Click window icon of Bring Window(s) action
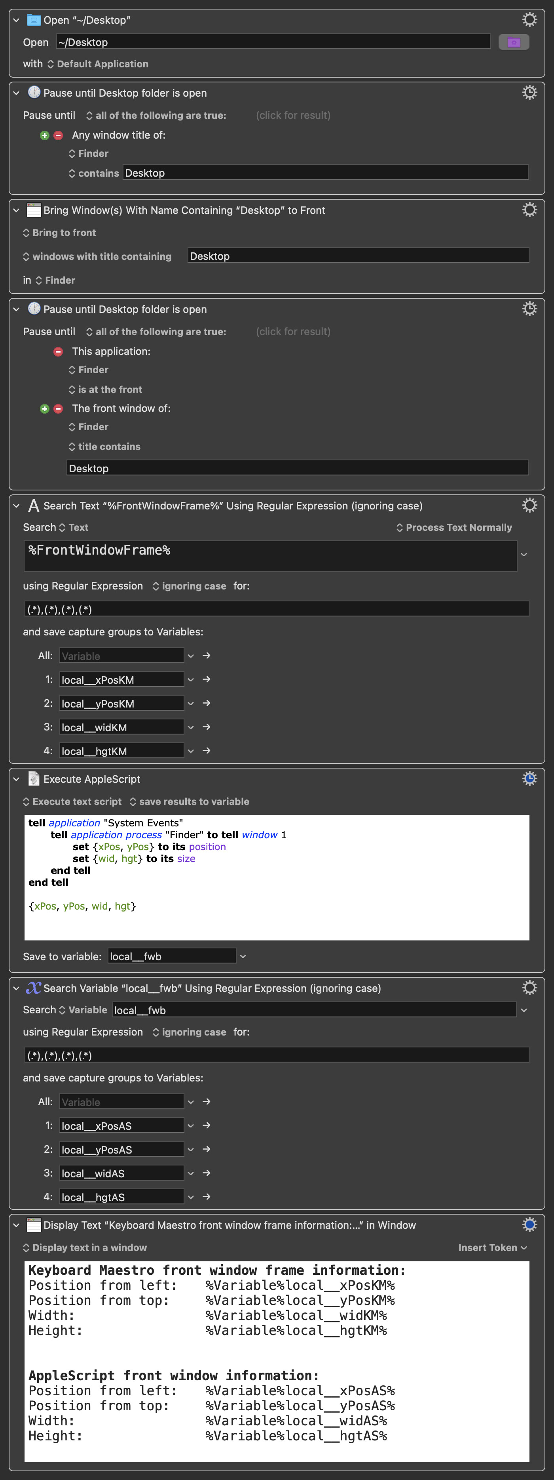554x1480 pixels. 34,210
